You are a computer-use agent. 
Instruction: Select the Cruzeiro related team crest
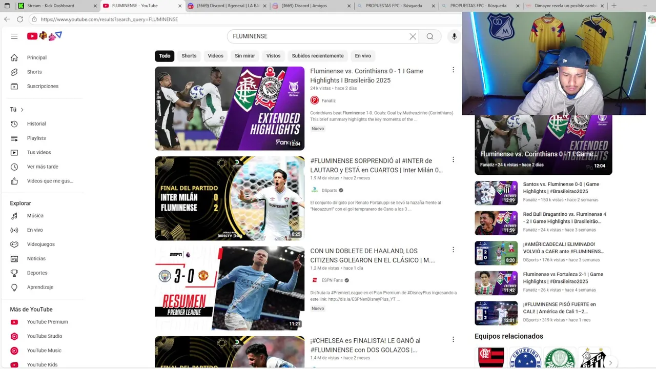(525, 358)
